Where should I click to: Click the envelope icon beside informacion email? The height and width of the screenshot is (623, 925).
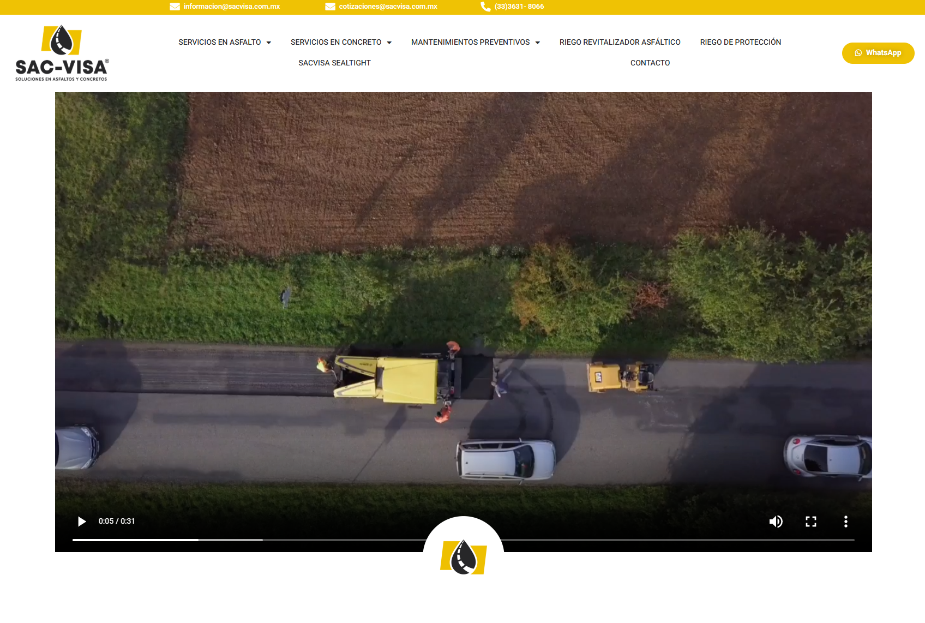point(175,7)
